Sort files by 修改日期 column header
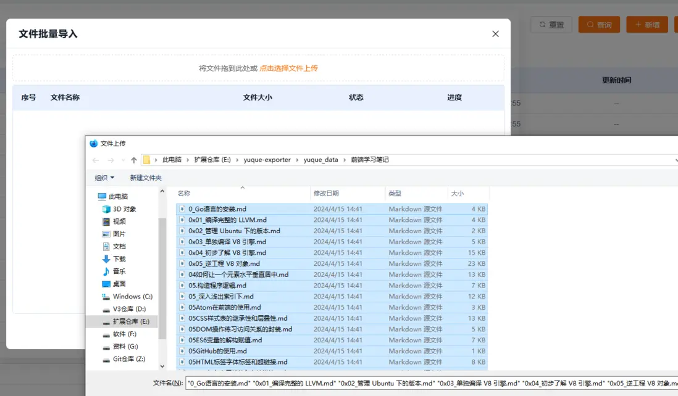Viewport: 678px width, 396px height. click(326, 194)
